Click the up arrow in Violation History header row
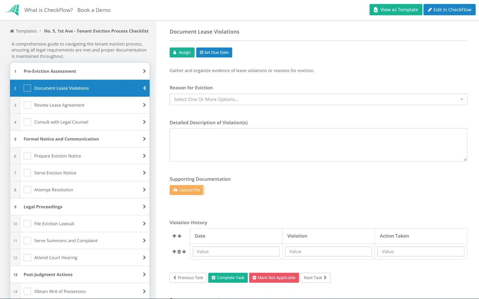 [174, 236]
